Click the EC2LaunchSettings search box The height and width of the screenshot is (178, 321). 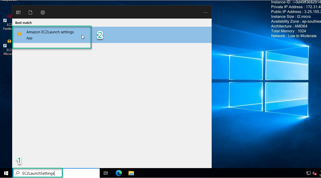(56, 173)
